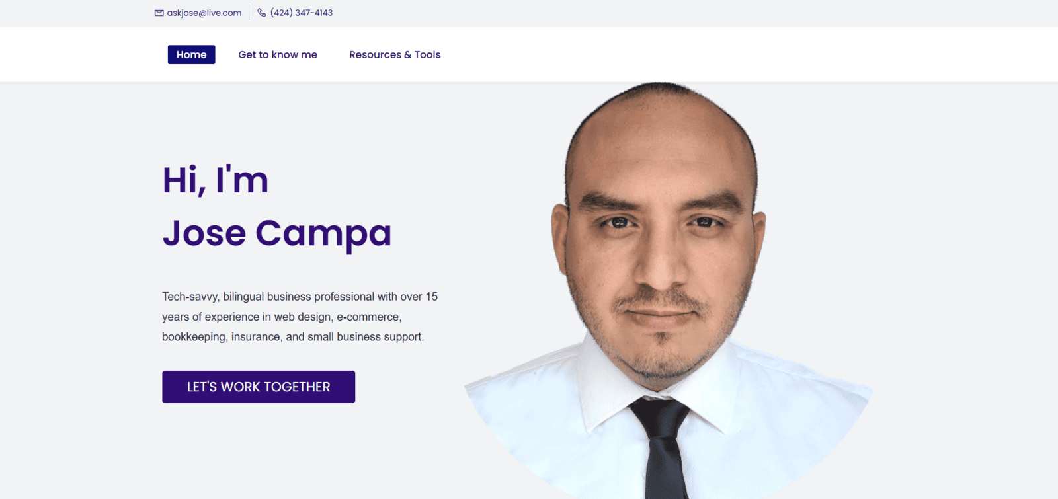Click the 'Tech-savvy, bilingual business professional' text line
The width and height of the screenshot is (1058, 499).
(x=300, y=297)
